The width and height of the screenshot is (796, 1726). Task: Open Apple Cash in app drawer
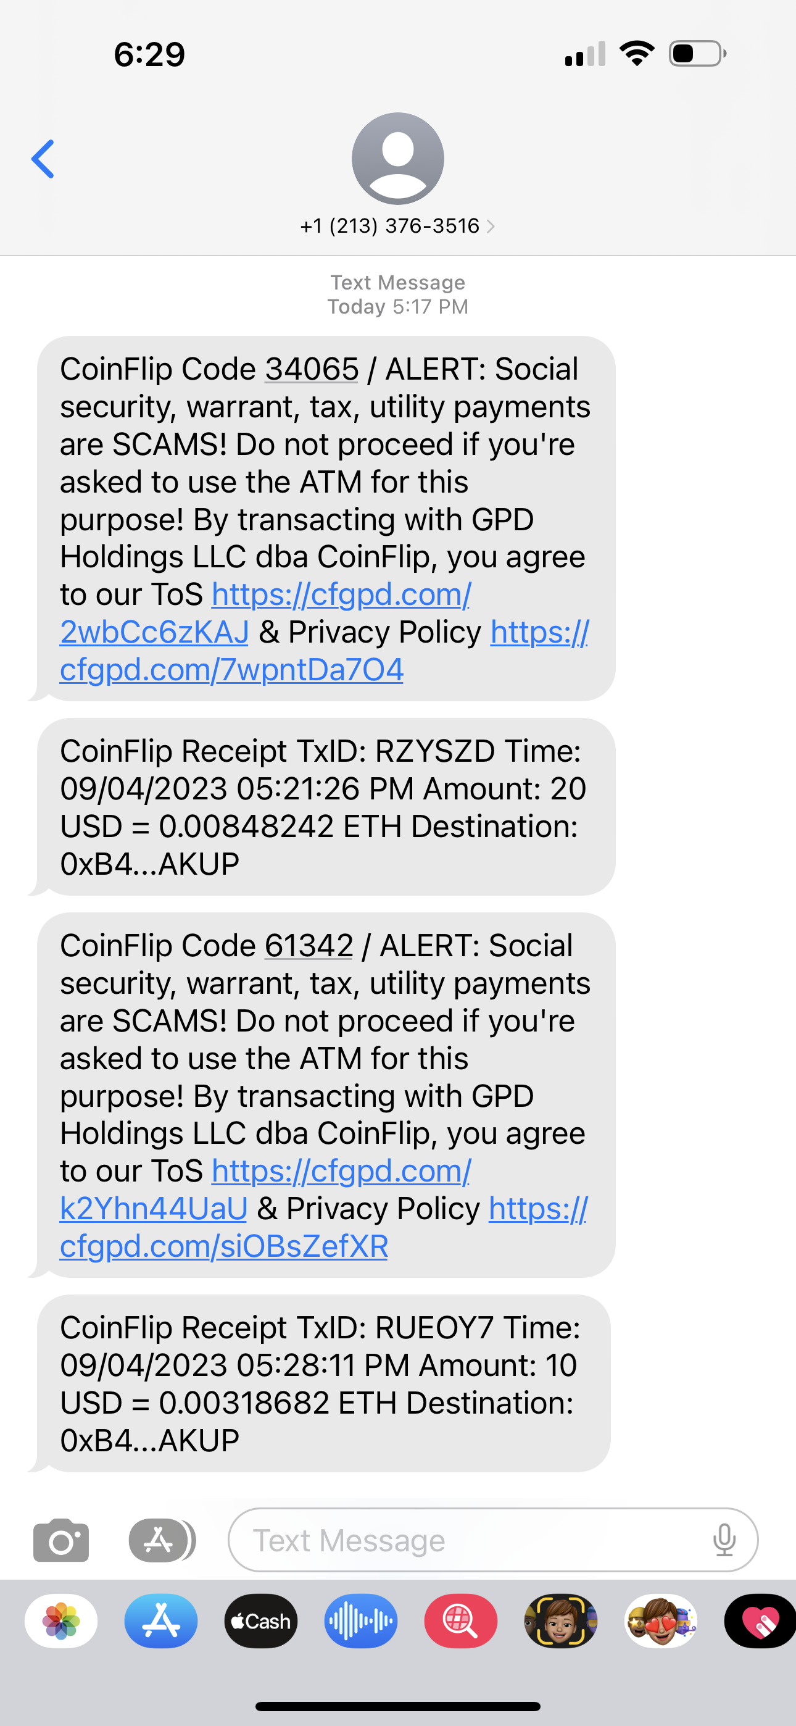260,1621
